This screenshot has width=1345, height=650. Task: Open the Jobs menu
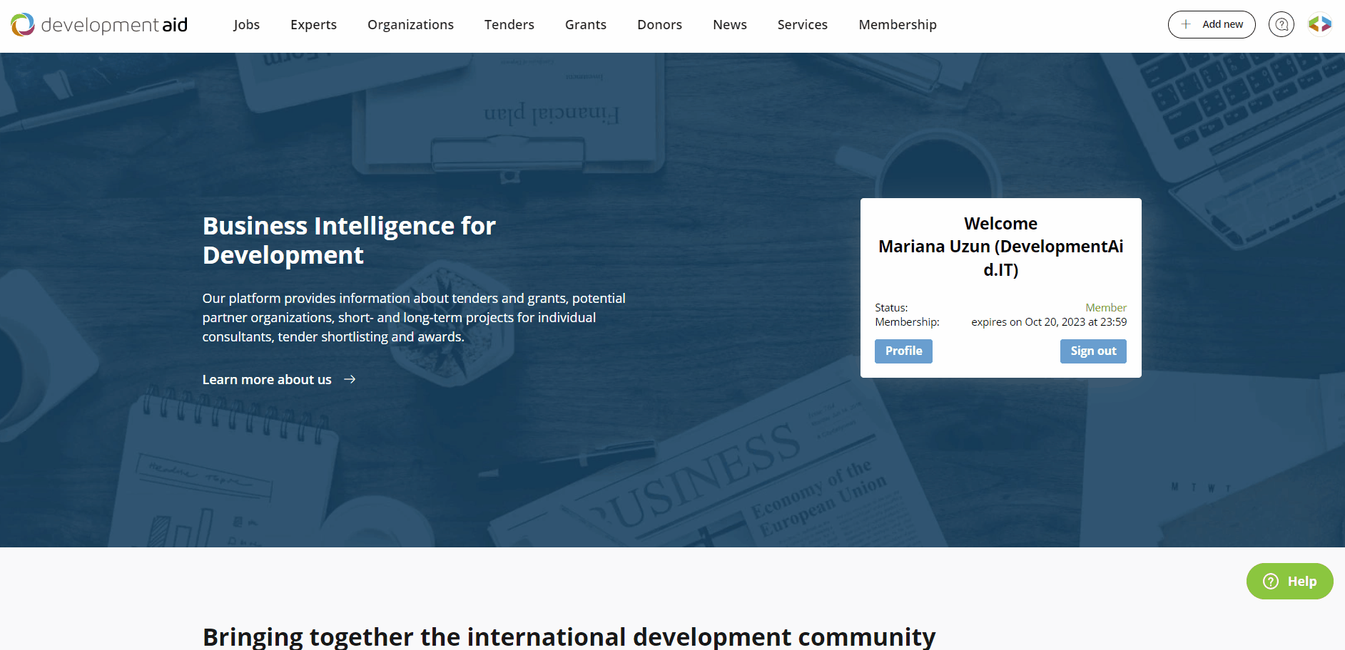click(x=246, y=25)
